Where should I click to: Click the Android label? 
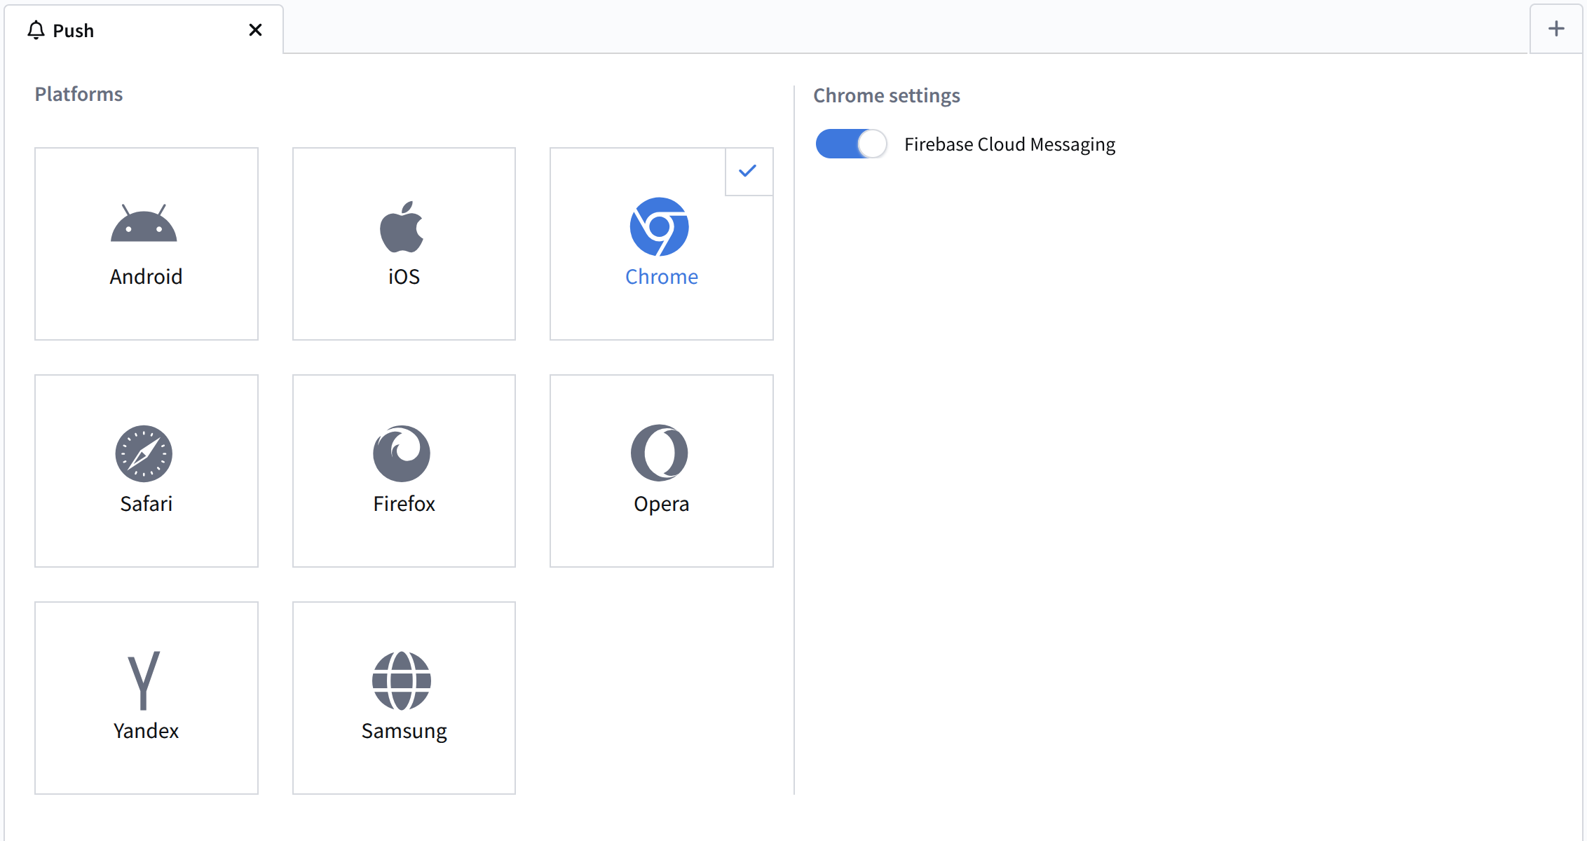pos(146,277)
